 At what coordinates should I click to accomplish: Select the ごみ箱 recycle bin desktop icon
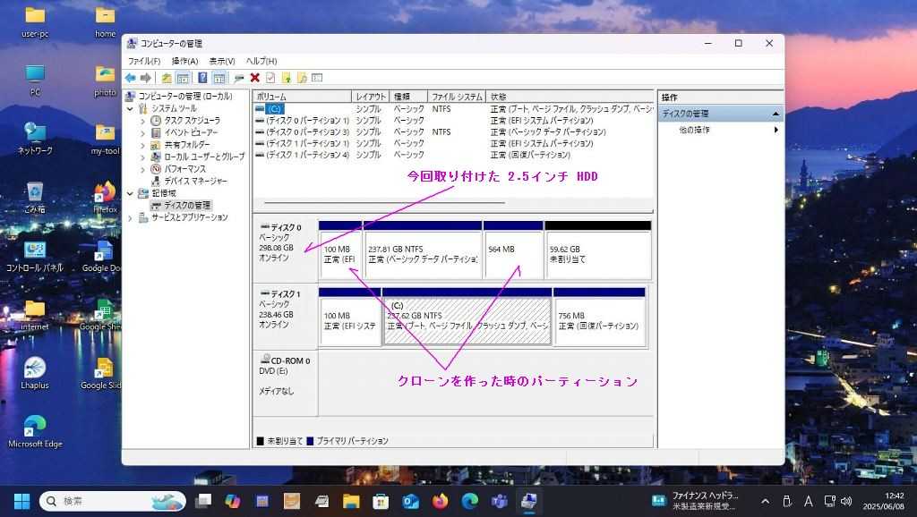point(35,196)
